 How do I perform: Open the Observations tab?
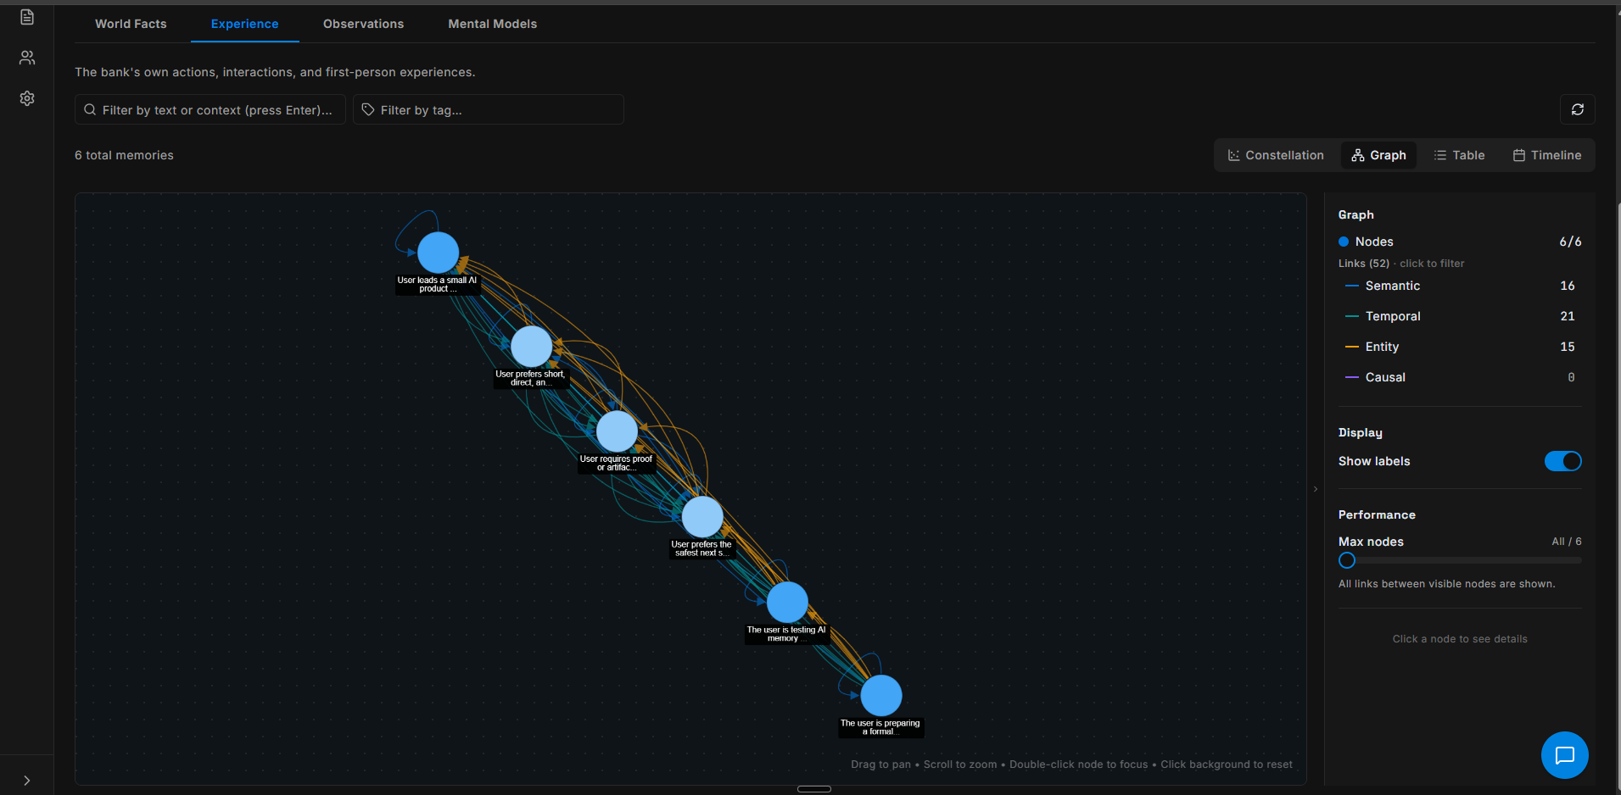[363, 24]
